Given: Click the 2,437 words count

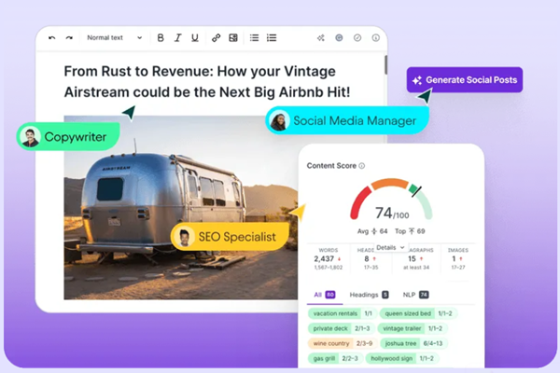Looking at the screenshot, I should point(324,259).
